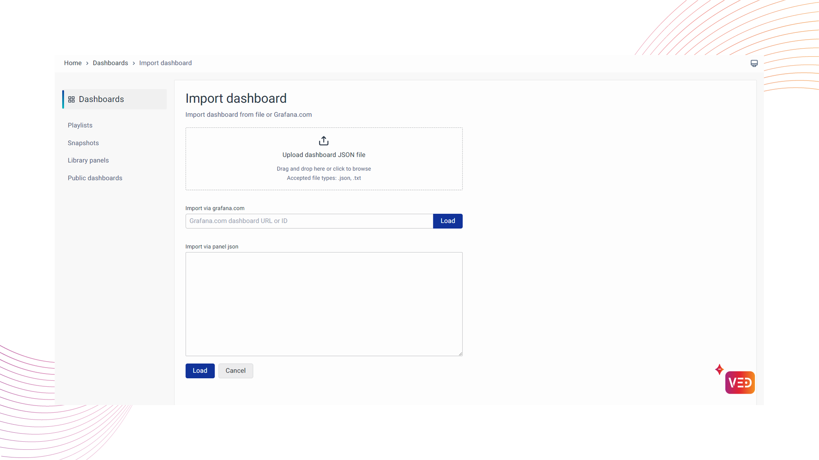Click inside the panel json text area
This screenshot has width=819, height=460.
coord(324,304)
